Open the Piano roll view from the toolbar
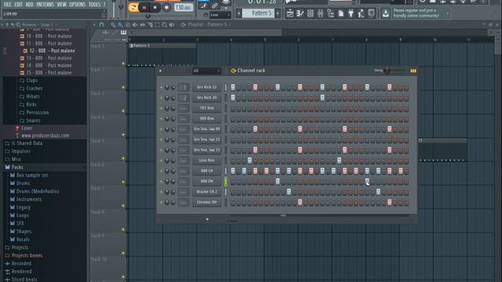 (300, 13)
